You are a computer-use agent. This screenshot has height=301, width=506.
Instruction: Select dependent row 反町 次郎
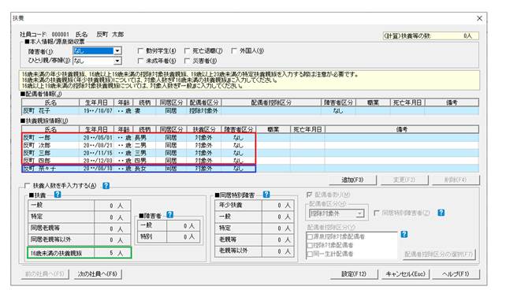tap(250, 146)
